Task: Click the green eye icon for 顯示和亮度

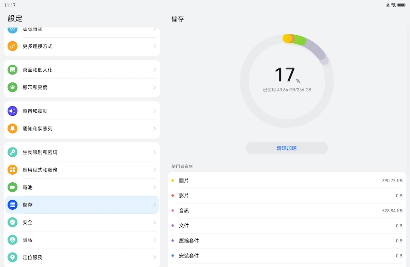Action: 13,87
